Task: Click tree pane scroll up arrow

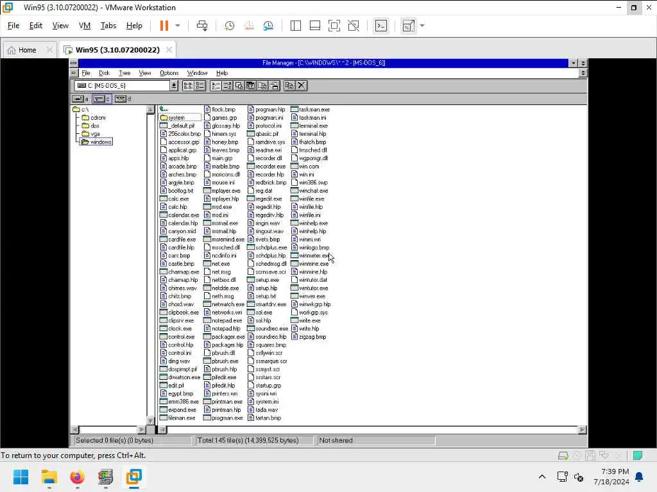Action: tap(150, 110)
